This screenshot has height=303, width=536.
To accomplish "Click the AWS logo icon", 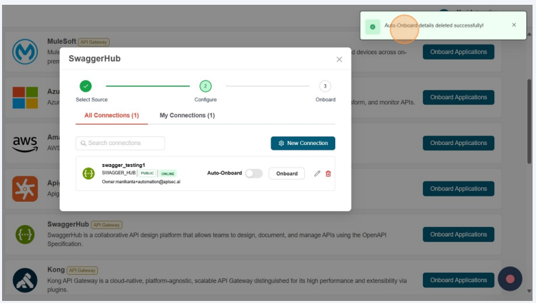I will point(25,143).
